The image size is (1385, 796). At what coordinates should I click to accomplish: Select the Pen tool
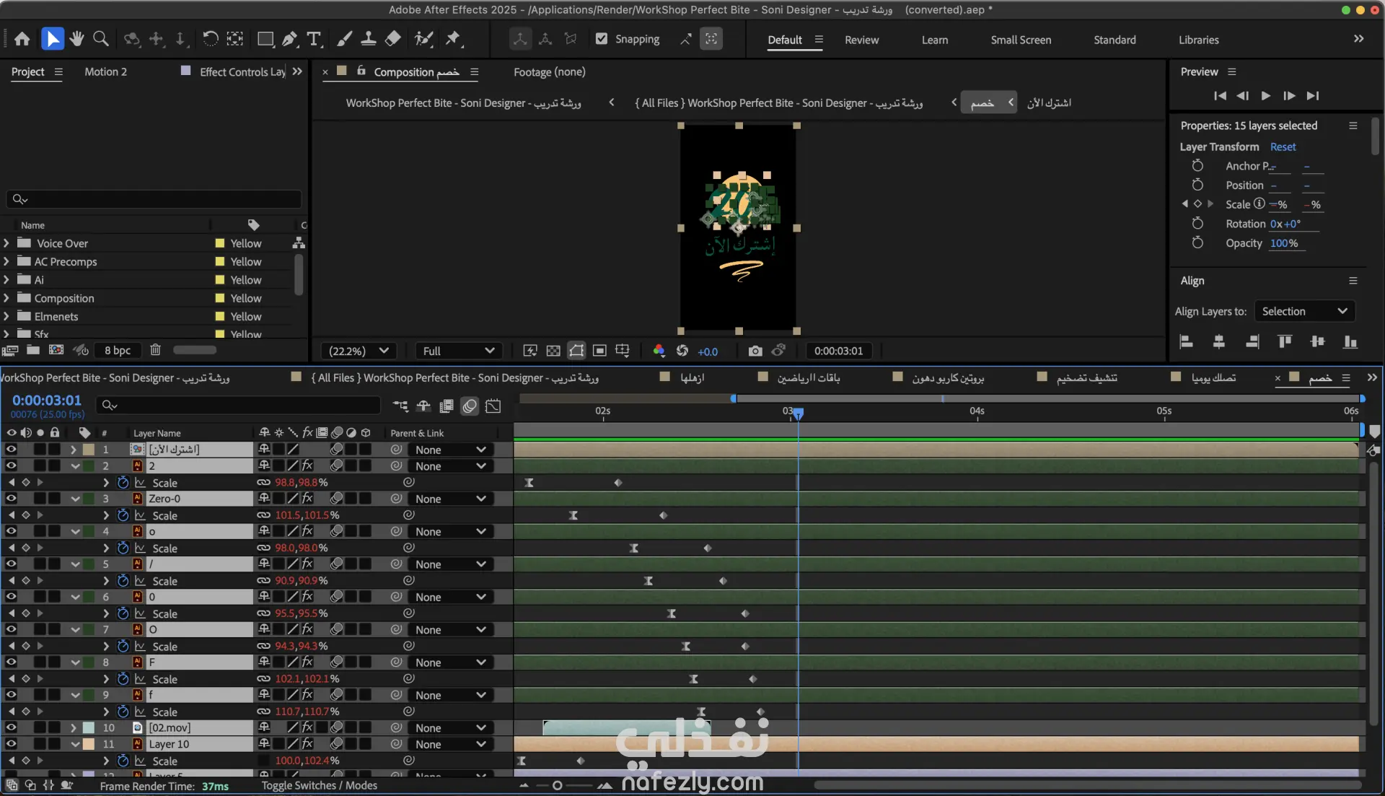point(289,39)
